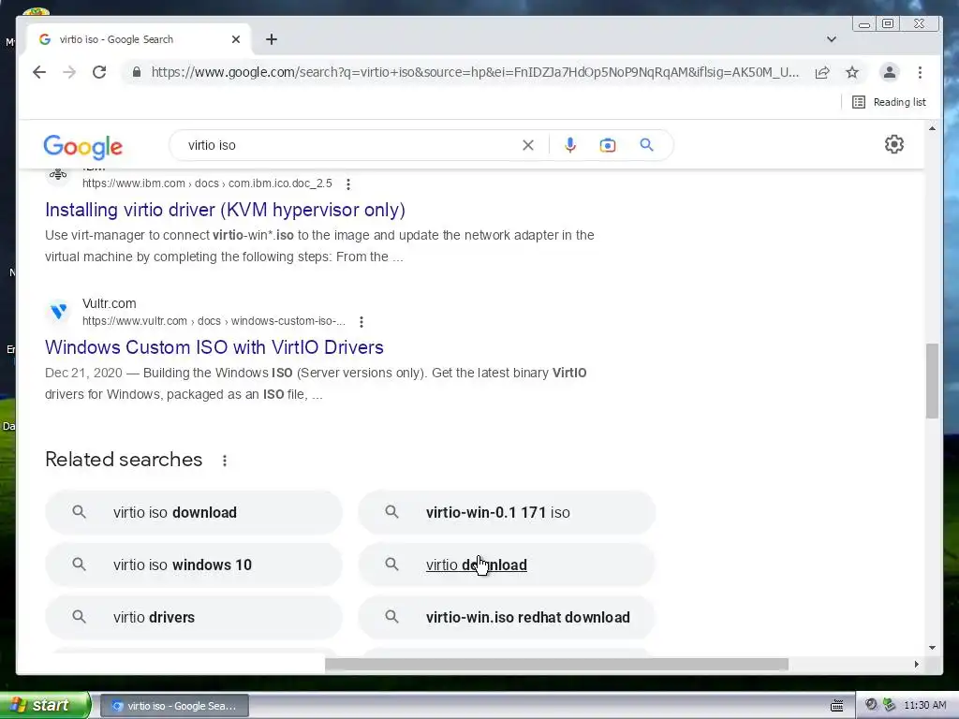959x719 pixels.
Task: Share this page via share icon
Action: pos(822,72)
